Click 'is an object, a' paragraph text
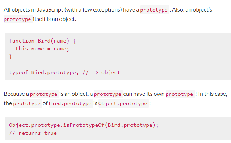231x143 pixels. click(76, 94)
